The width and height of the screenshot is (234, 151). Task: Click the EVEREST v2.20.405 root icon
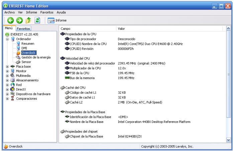pos(7,34)
